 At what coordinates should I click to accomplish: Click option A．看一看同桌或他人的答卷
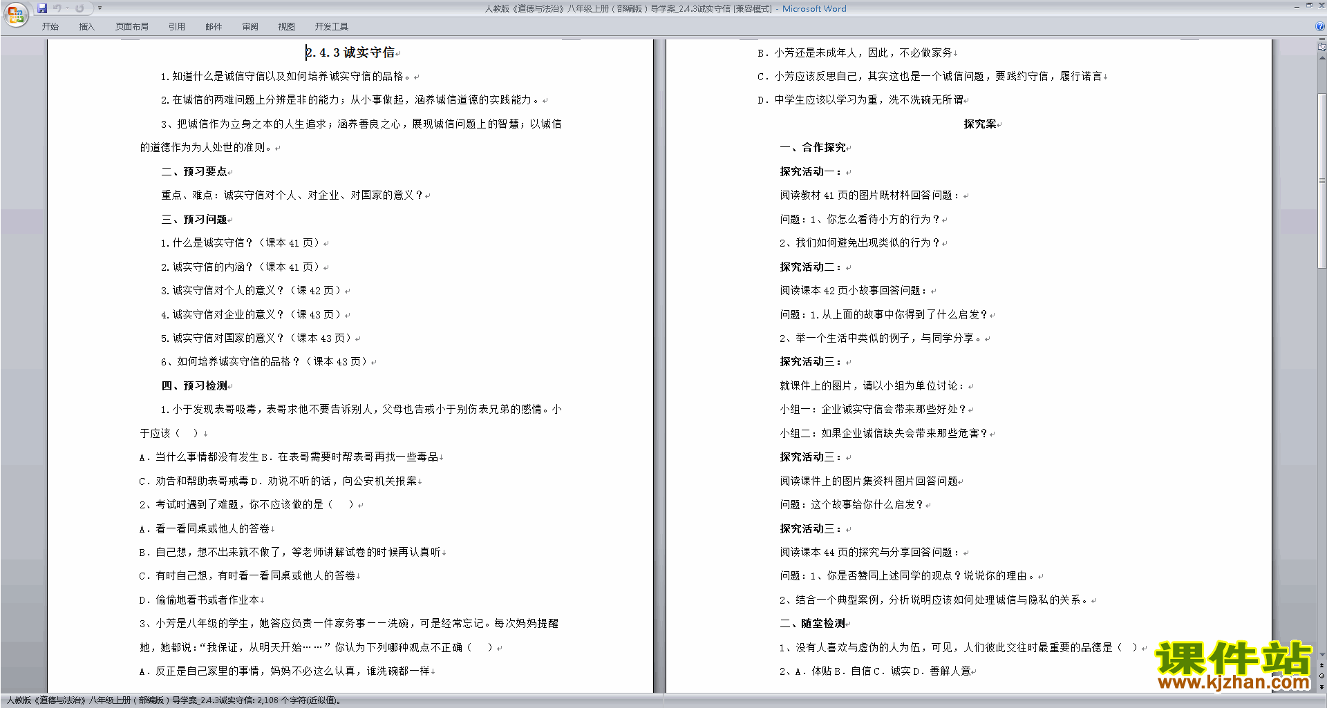click(205, 528)
